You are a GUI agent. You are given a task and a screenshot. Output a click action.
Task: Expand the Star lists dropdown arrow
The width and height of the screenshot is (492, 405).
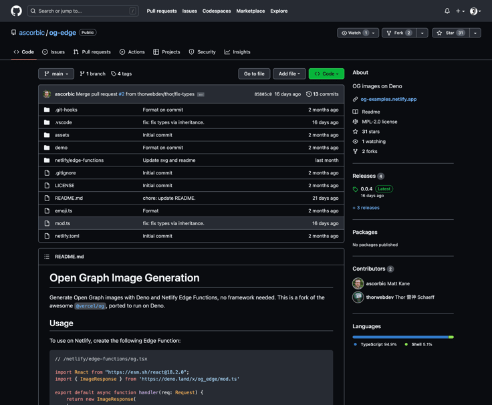(x=475, y=33)
